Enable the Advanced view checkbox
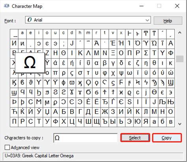 (x=7, y=147)
